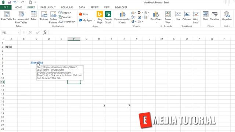Viewport: 235px width, 132px height.
Task: Open the Name Box dropdown
Action: click(x=19, y=32)
